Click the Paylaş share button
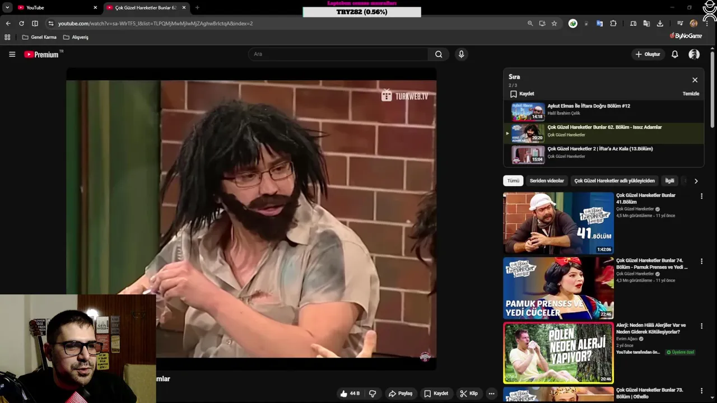 pyautogui.click(x=401, y=393)
